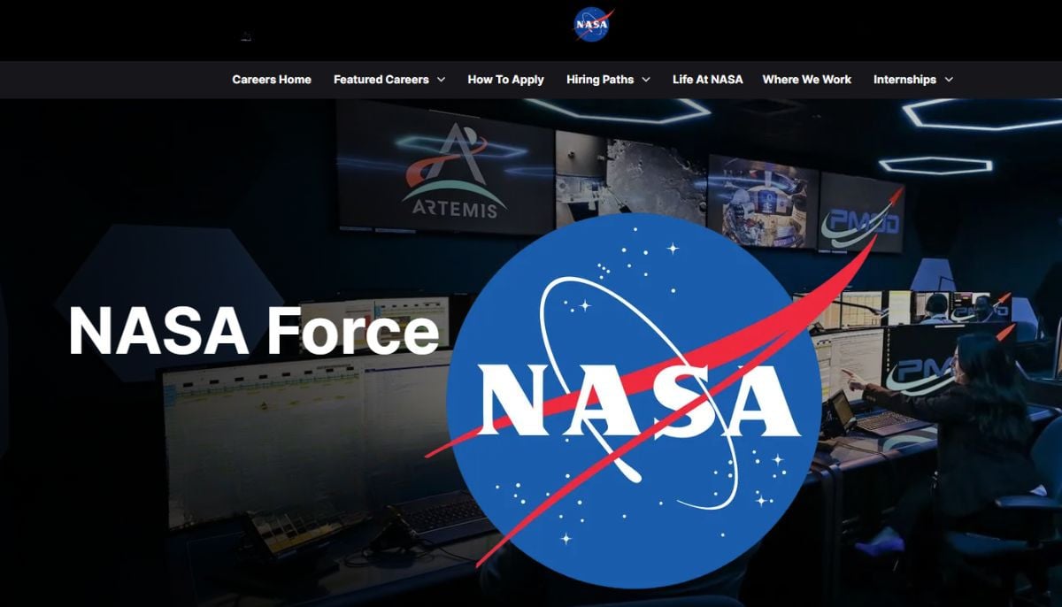This screenshot has width=1062, height=607.
Task: Click the NASA Force headline text
Action: 256,331
